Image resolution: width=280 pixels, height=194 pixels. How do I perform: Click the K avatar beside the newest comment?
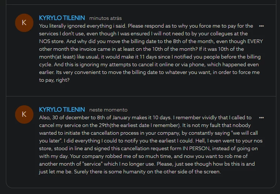point(24,114)
